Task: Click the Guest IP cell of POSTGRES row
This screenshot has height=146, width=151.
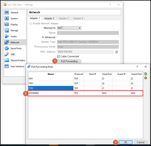Action: [x=121, y=93]
